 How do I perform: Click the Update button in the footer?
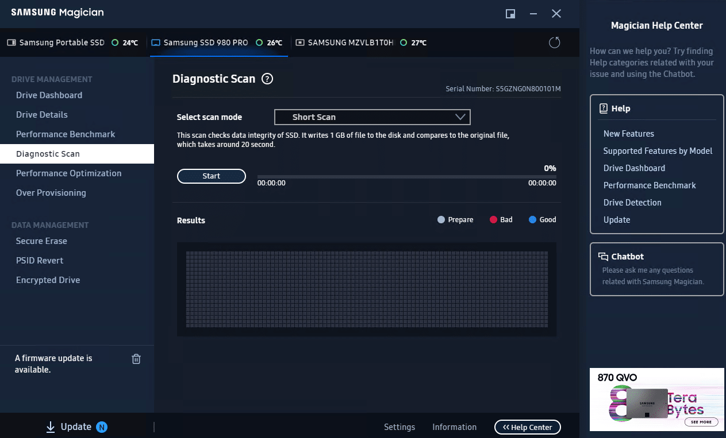pos(76,427)
